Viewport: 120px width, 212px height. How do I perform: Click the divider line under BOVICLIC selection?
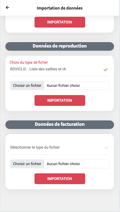point(60,76)
